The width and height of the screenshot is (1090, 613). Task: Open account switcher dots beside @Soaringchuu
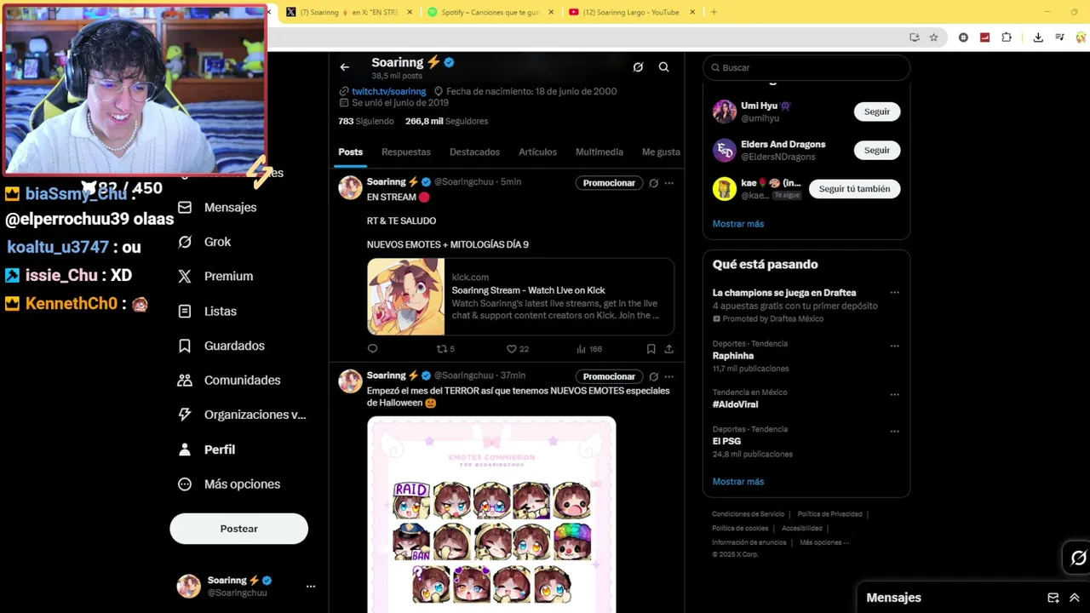(x=311, y=587)
